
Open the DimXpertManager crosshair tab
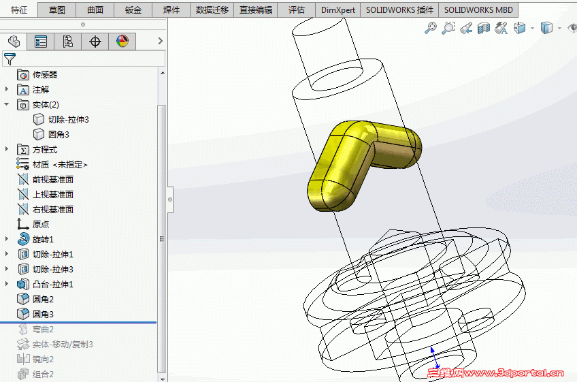coord(95,42)
